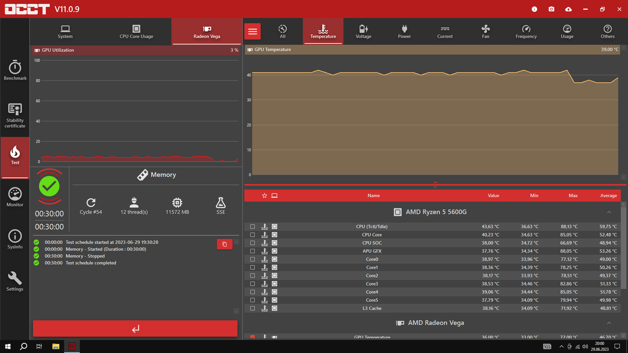628x353 pixels.
Task: Click the red return arrow button
Action: 135,328
